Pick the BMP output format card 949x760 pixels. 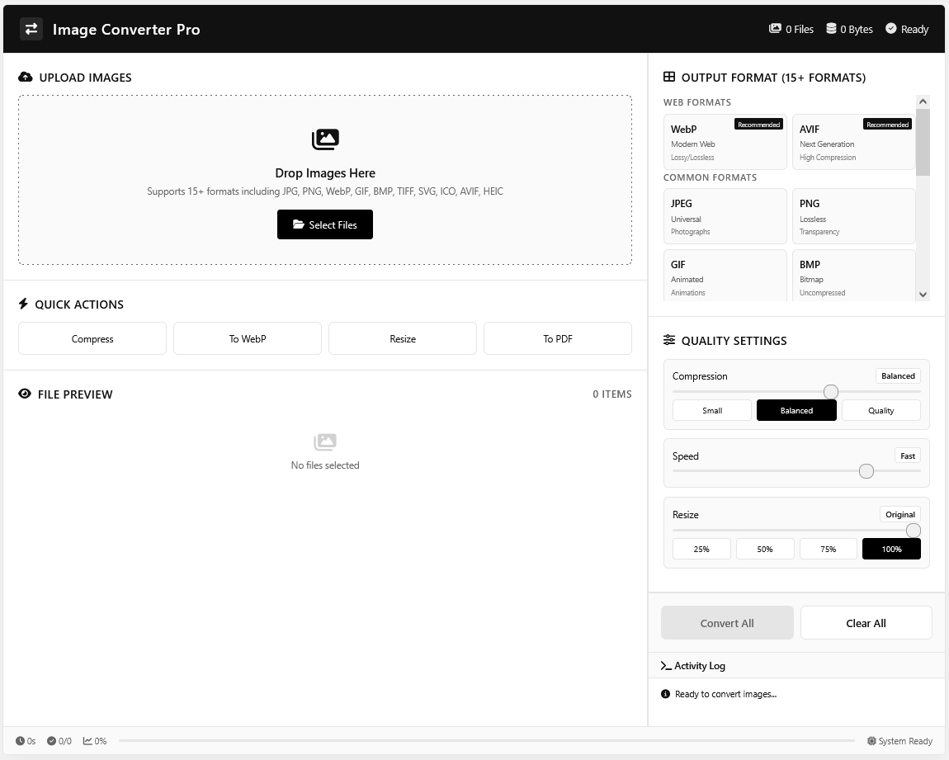coord(853,276)
